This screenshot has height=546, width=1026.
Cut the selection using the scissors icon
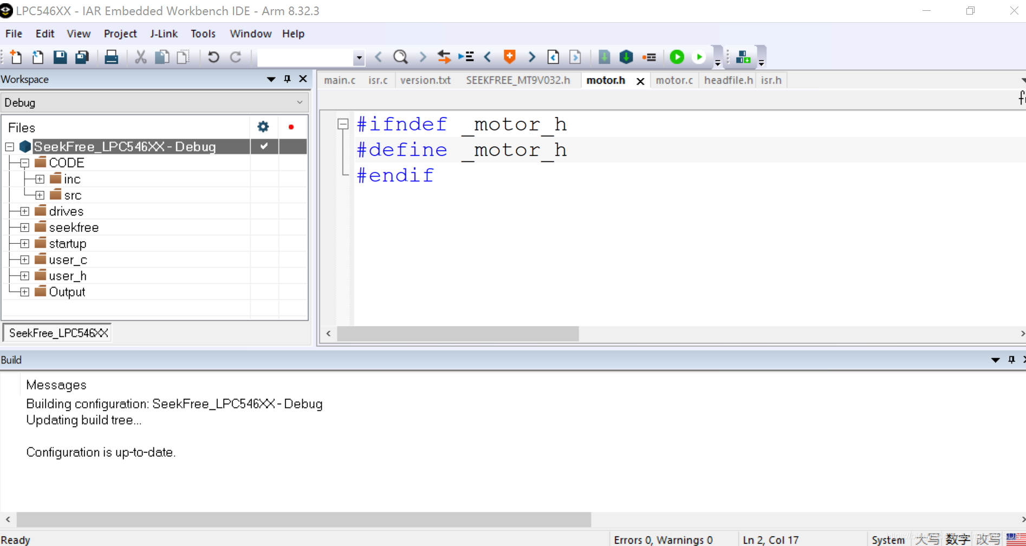coord(141,57)
